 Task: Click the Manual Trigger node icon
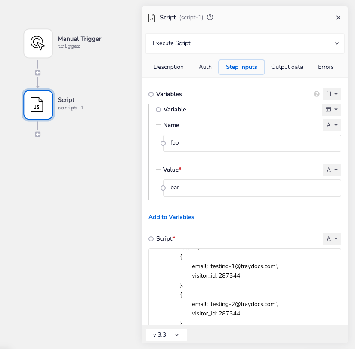pos(38,43)
